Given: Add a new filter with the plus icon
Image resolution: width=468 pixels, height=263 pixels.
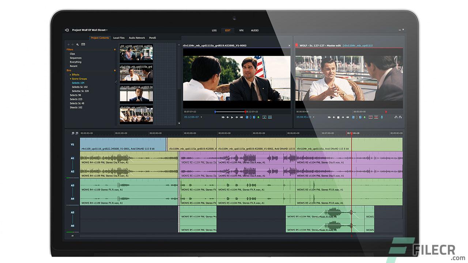Looking at the screenshot, I should pos(115,49).
